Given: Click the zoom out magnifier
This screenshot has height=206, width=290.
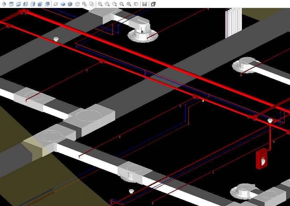Looking at the screenshot, I should pos(107,4).
